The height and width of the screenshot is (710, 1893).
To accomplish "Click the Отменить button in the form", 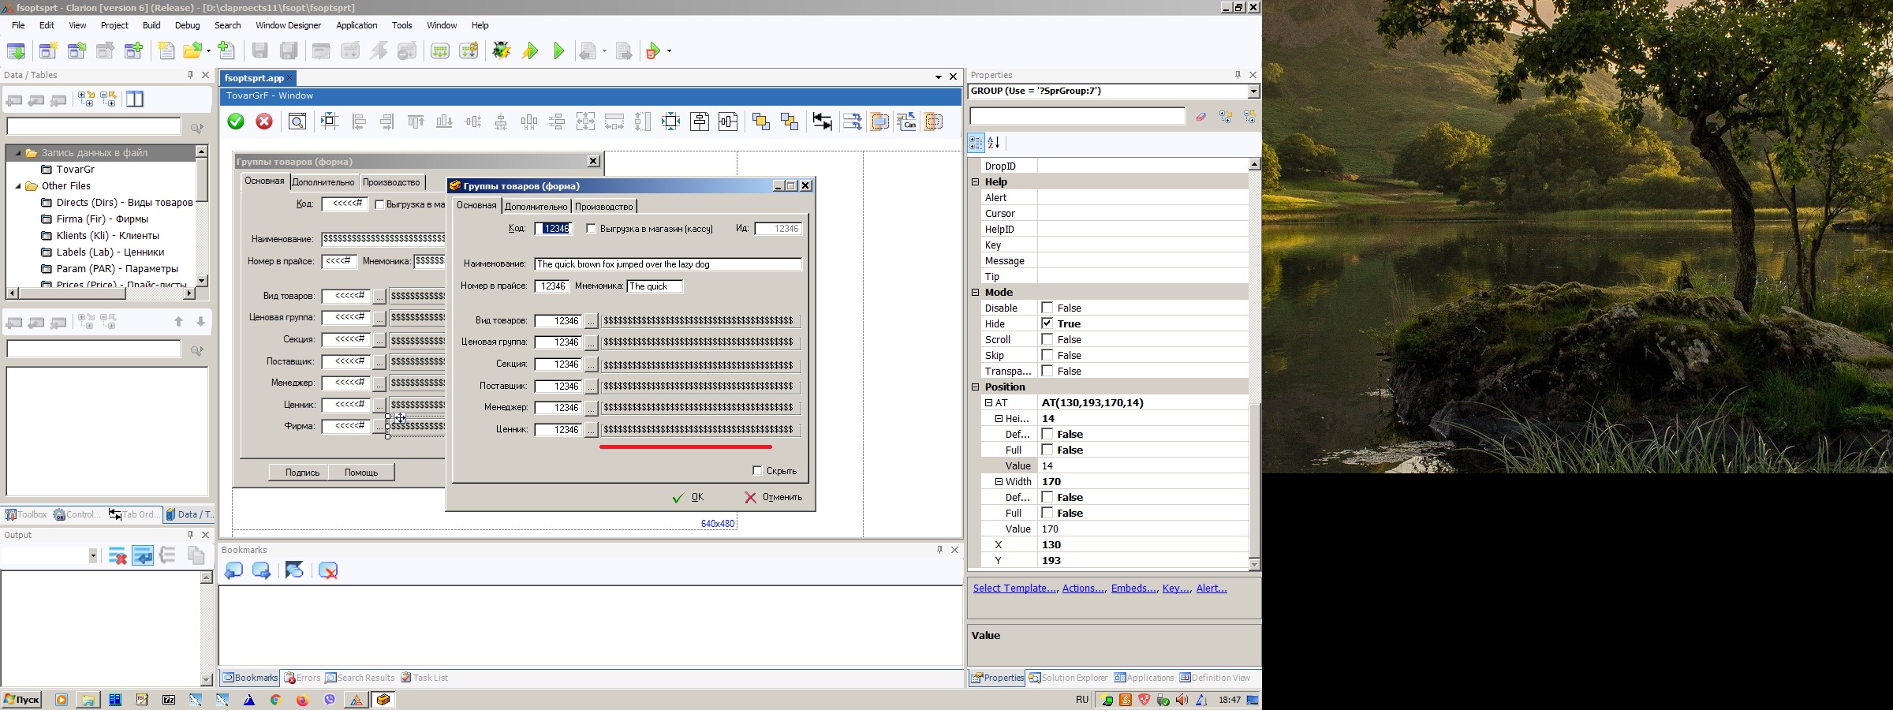I will 773,497.
